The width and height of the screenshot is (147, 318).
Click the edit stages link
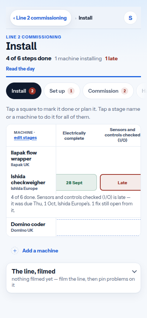(x=25, y=138)
